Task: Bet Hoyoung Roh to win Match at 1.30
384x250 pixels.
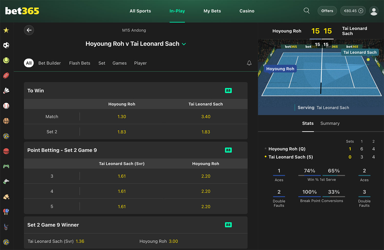Action: tap(122, 117)
